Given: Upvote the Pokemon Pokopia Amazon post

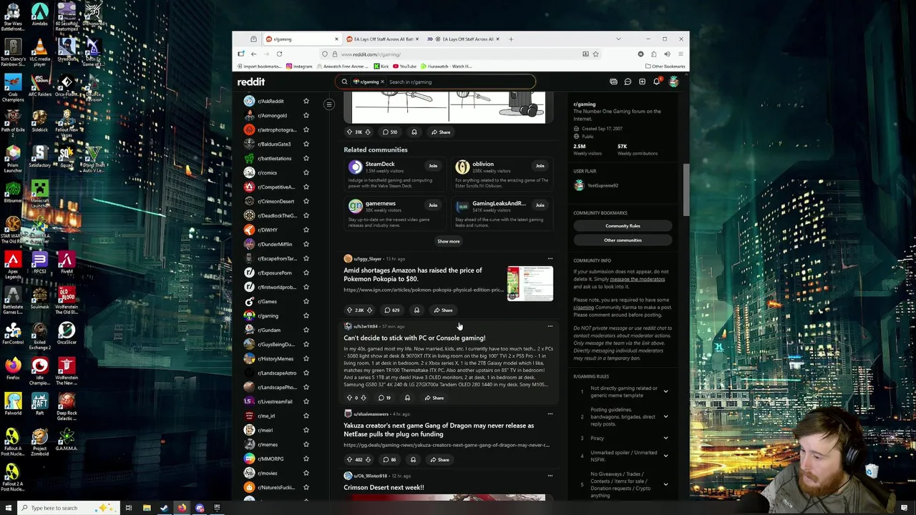Looking at the screenshot, I should pyautogui.click(x=350, y=310).
